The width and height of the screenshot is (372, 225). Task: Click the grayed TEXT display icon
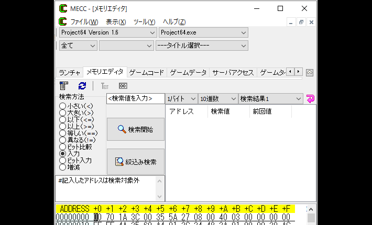click(104, 86)
